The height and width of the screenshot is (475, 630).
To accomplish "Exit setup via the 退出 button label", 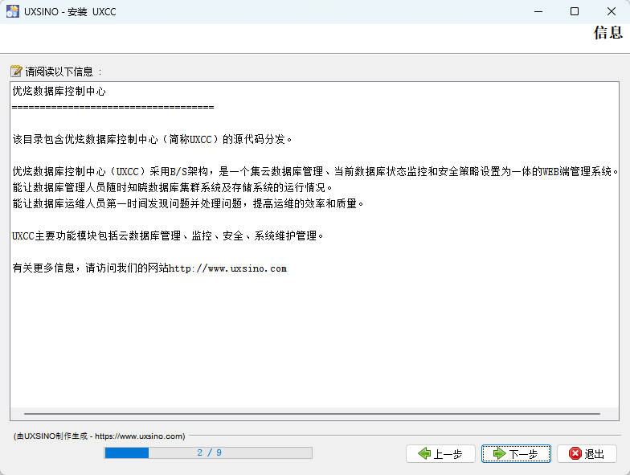I will point(595,454).
